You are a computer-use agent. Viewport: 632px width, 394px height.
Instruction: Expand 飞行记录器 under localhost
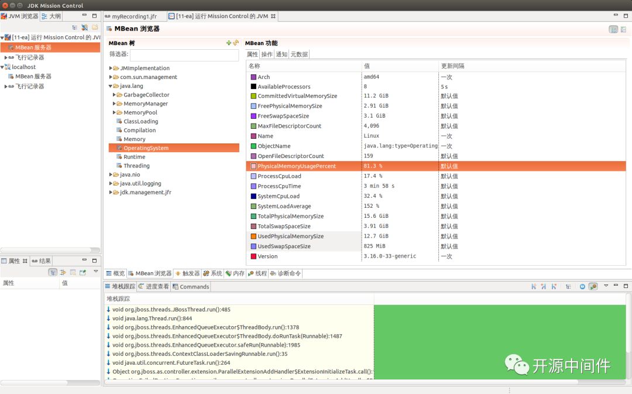[x=6, y=87]
